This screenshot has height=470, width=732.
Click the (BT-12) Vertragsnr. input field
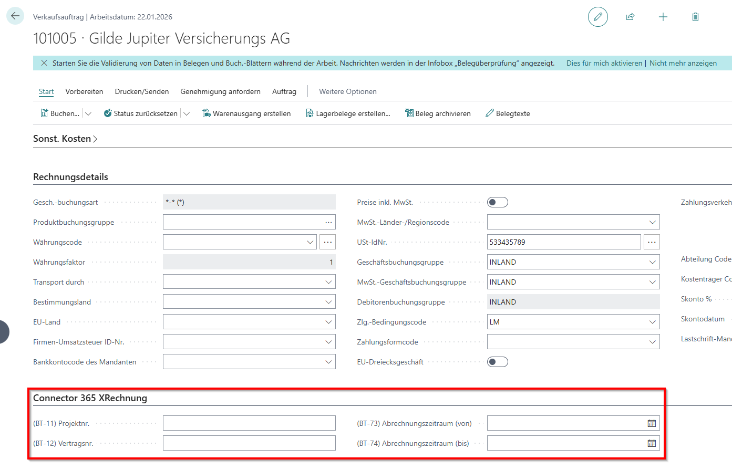coord(249,443)
